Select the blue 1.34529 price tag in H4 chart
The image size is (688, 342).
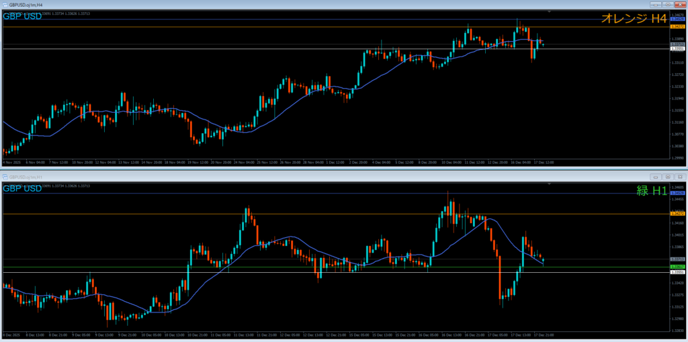coord(677,19)
